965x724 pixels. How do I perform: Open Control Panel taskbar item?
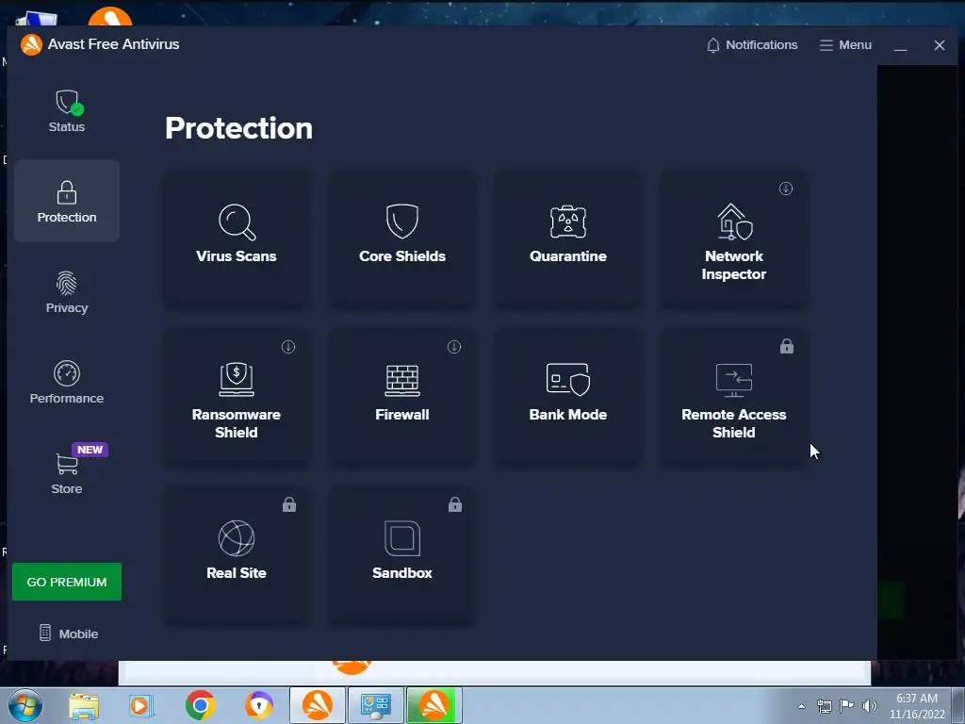tap(376, 705)
